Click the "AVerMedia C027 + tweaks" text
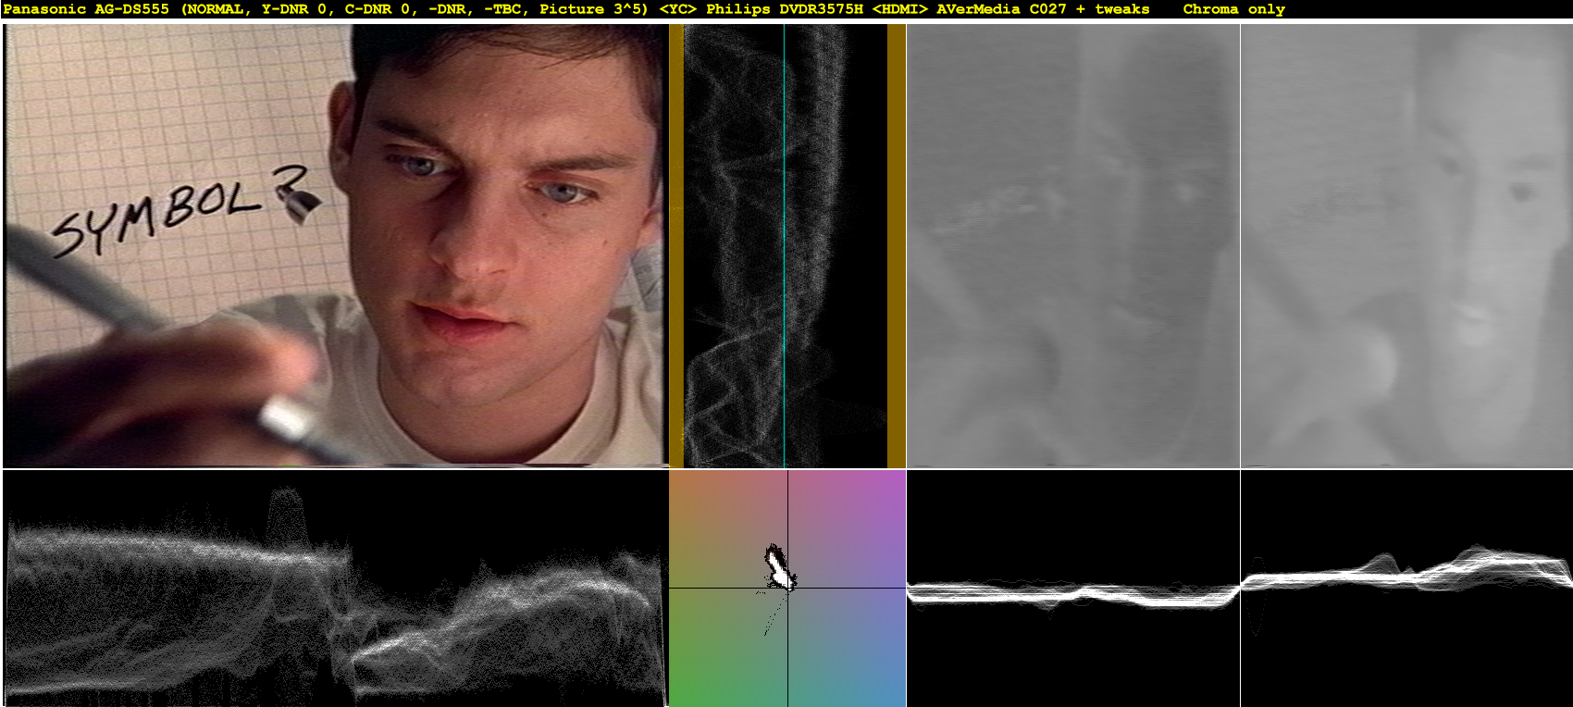1573x707 pixels. [1043, 9]
